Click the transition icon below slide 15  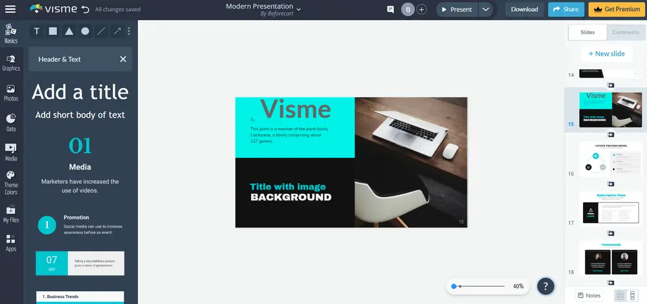coord(611,135)
